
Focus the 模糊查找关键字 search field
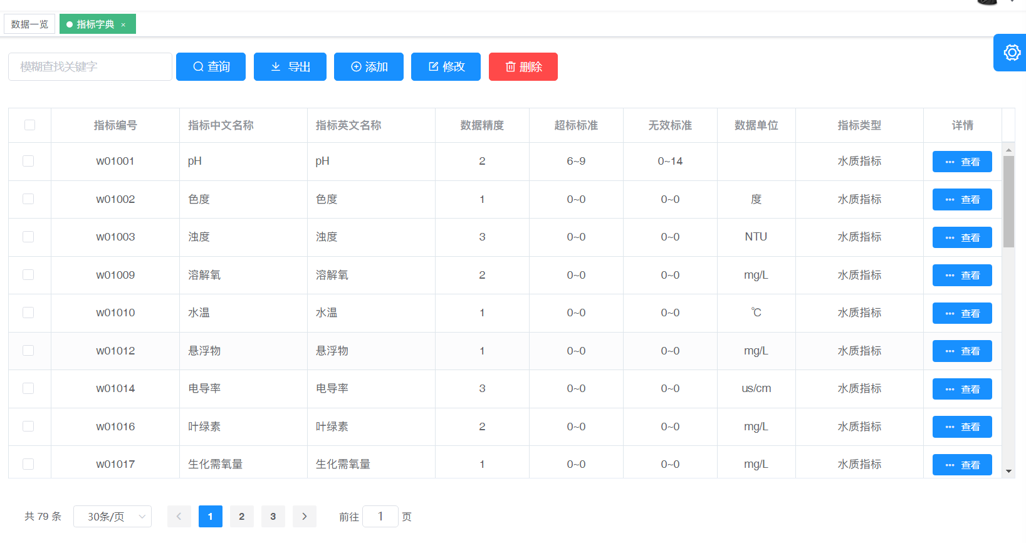tap(90, 66)
